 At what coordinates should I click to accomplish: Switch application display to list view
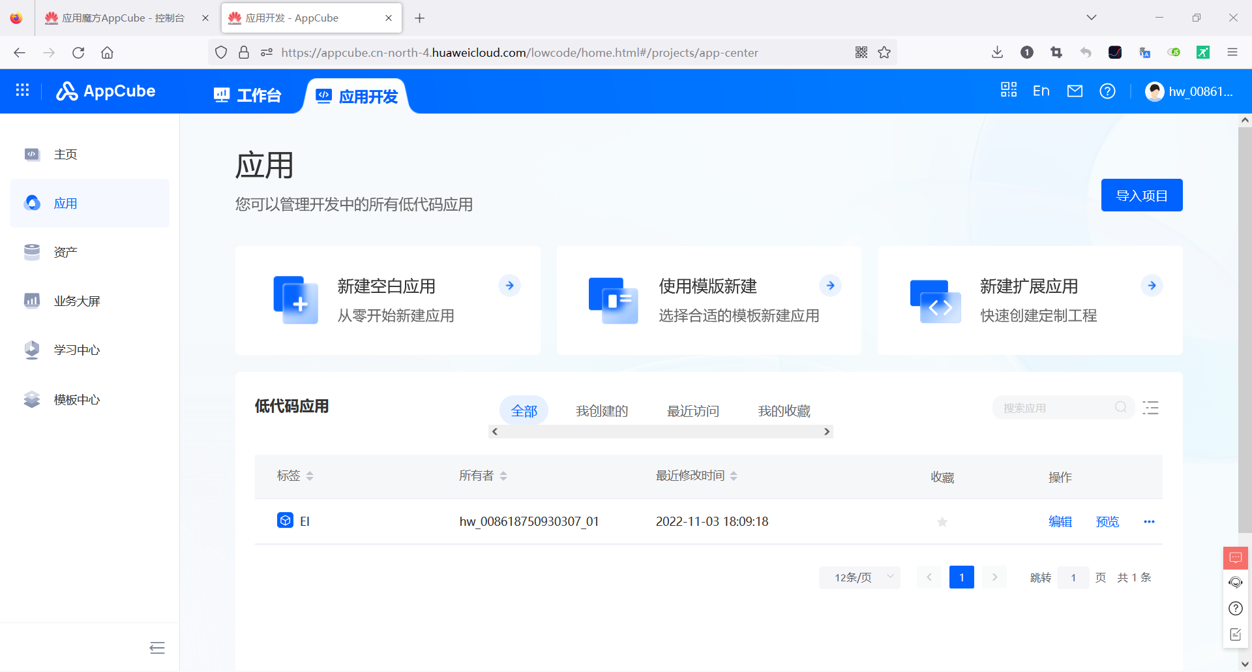[x=1150, y=407]
